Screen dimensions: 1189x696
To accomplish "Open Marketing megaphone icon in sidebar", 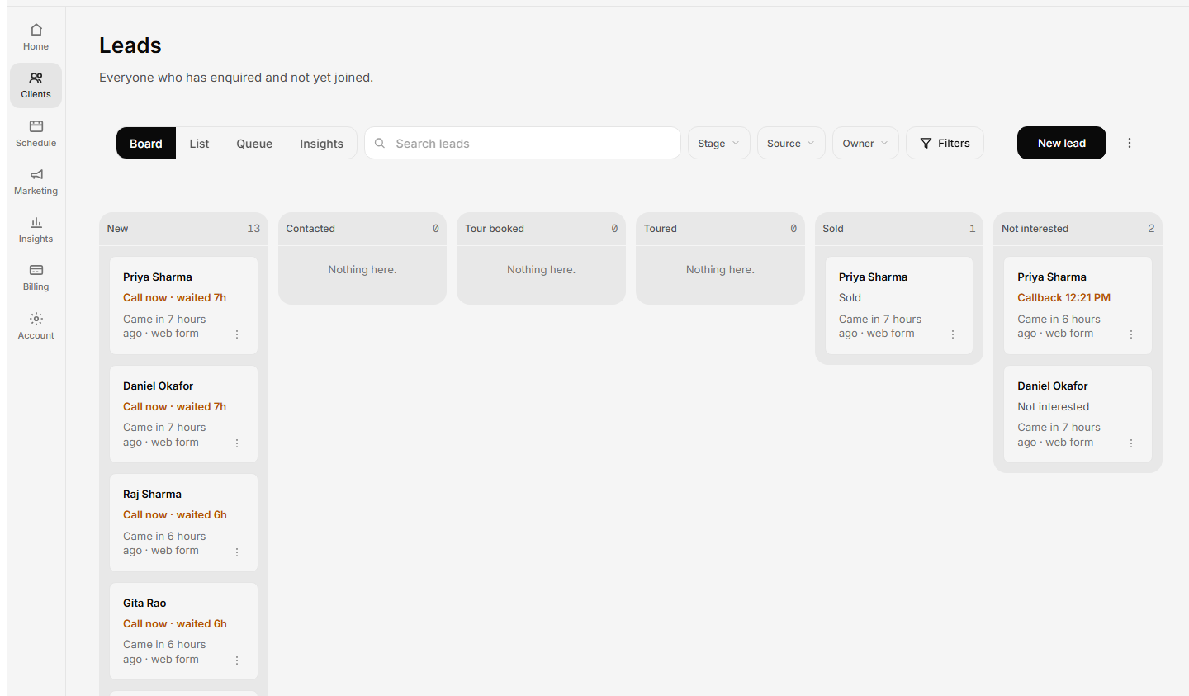I will (x=36, y=174).
